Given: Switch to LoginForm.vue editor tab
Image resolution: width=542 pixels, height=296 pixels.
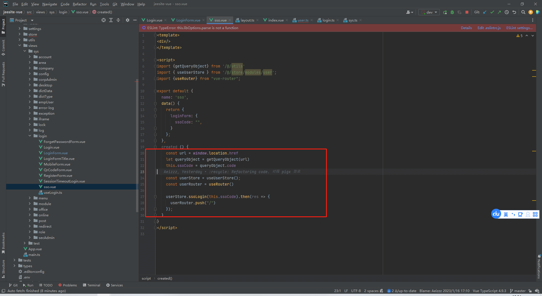Looking at the screenshot, I should pyautogui.click(x=188, y=20).
